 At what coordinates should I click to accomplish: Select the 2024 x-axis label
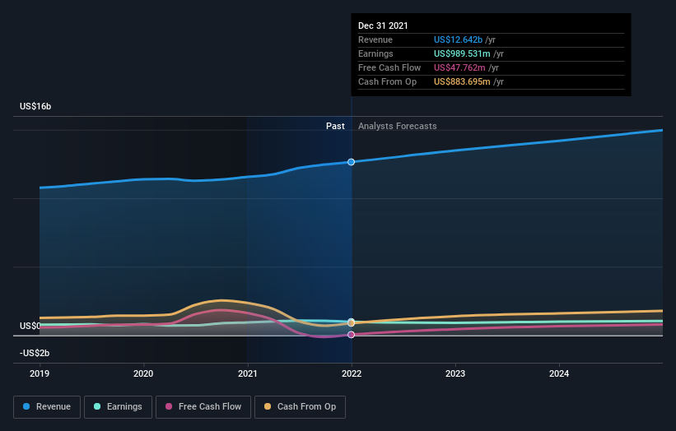pyautogui.click(x=559, y=373)
